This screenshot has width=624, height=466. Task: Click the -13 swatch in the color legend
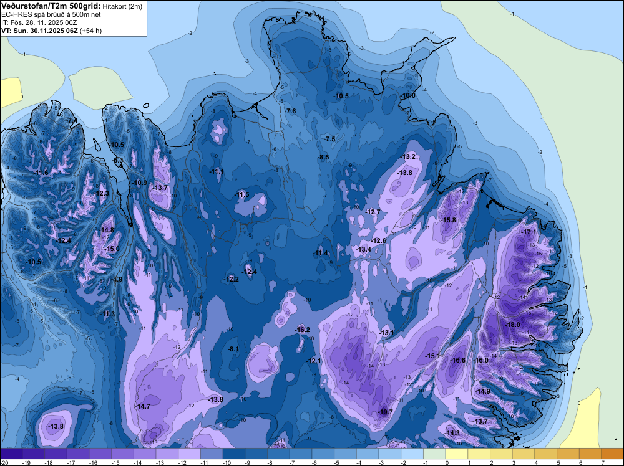click(x=167, y=454)
